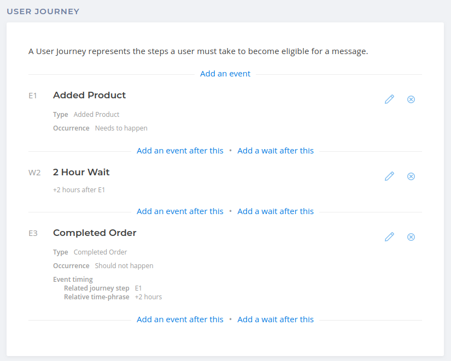
Task: Add an event after the 2 Hour Wait
Action: 180,211
